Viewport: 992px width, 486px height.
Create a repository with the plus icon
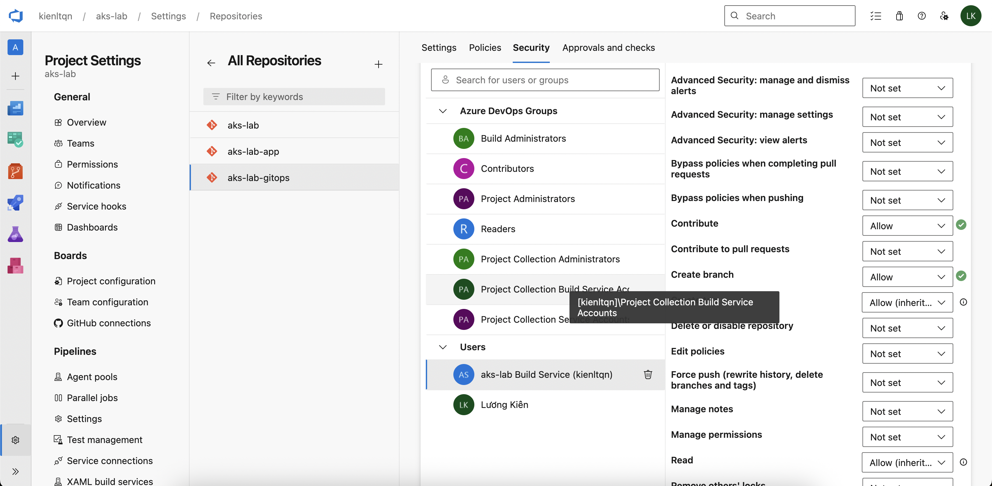(x=379, y=64)
